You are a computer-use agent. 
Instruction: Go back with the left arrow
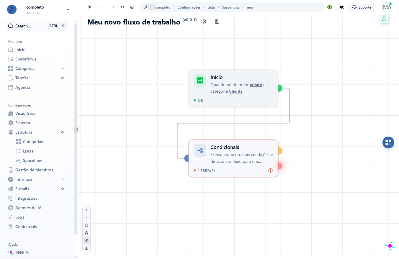[103, 7]
